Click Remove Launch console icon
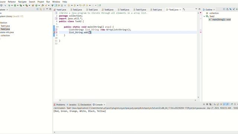Screen dimensions: 238x134 click(x=207, y=104)
